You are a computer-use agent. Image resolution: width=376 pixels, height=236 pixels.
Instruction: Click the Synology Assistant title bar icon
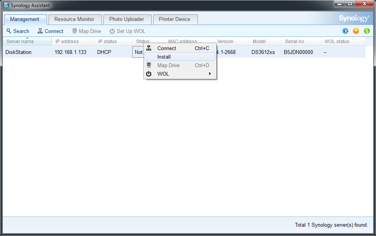pyautogui.click(x=6, y=5)
